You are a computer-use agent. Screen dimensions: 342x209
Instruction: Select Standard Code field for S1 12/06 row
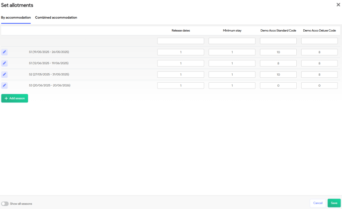click(x=278, y=63)
